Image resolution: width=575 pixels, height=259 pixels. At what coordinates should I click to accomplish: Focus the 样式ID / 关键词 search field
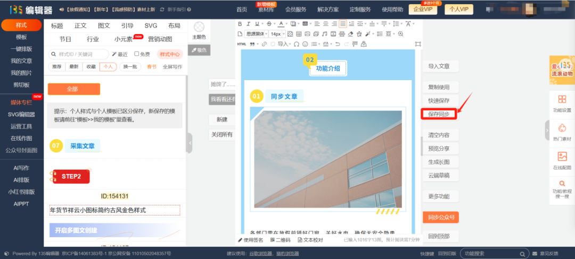pos(78,54)
